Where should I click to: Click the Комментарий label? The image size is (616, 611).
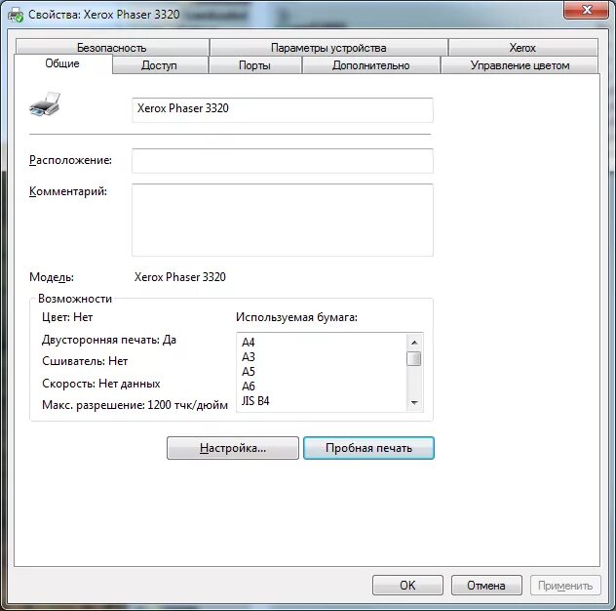[68, 191]
